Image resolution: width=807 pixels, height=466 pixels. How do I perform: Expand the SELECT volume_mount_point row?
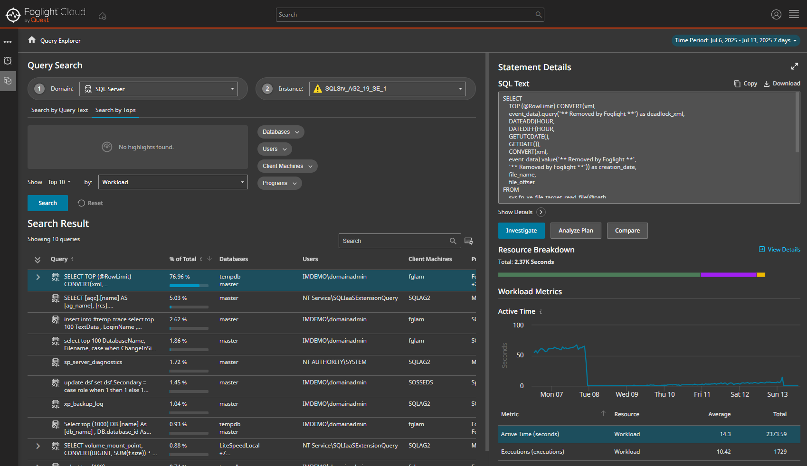click(38, 446)
